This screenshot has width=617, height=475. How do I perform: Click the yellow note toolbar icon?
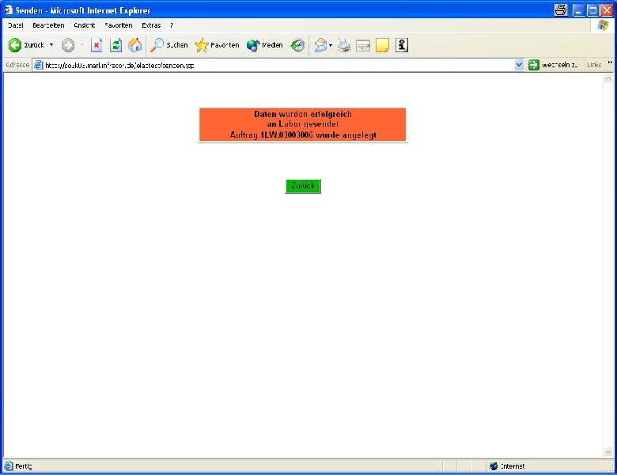(x=382, y=45)
